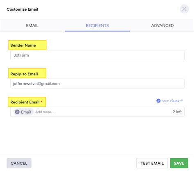Click the Customize Email dialog title
Screen dimensions: 194x171
click(x=22, y=9)
